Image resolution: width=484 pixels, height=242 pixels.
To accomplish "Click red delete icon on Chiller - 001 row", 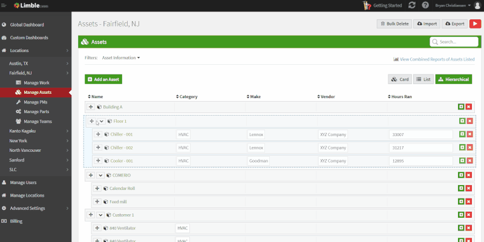I will pos(469,134).
